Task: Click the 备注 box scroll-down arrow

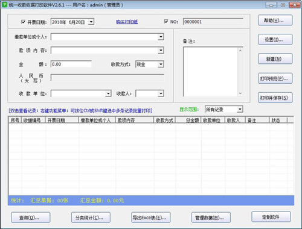Action: click(240, 93)
